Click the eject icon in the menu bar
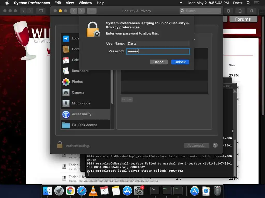Viewport: 265px width, 198px height. pyautogui.click(x=181, y=3)
